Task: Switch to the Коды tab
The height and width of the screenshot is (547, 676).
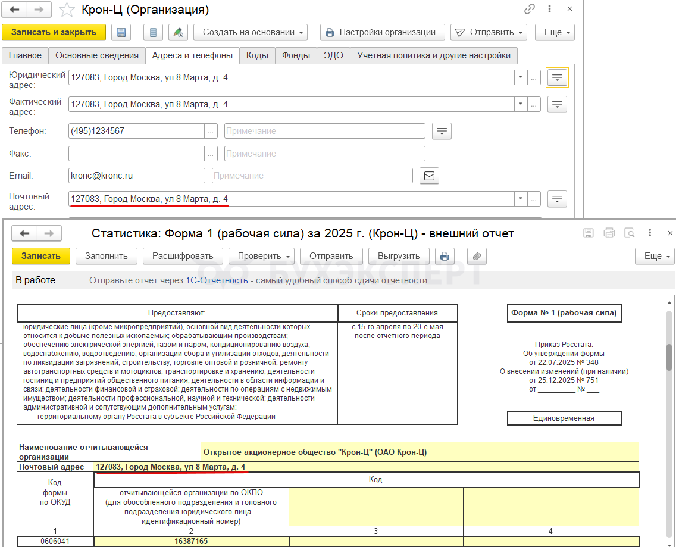Action: click(x=257, y=55)
